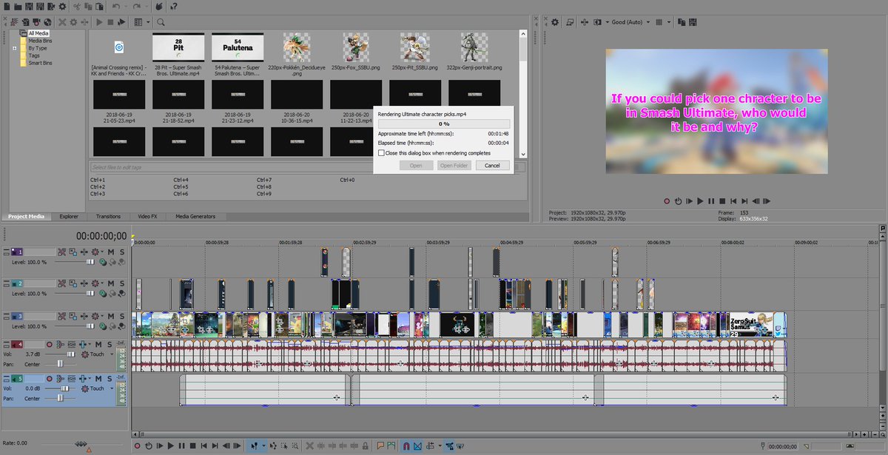Adjust track 1 Level slider
888x455 pixels.
click(x=90, y=262)
